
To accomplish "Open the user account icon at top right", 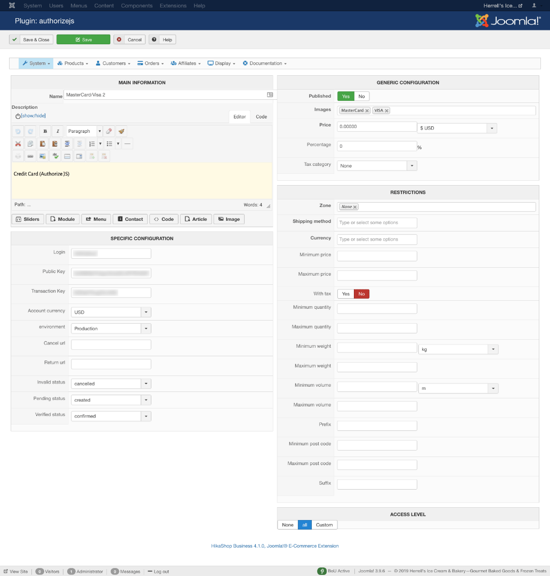I will coord(534,5).
